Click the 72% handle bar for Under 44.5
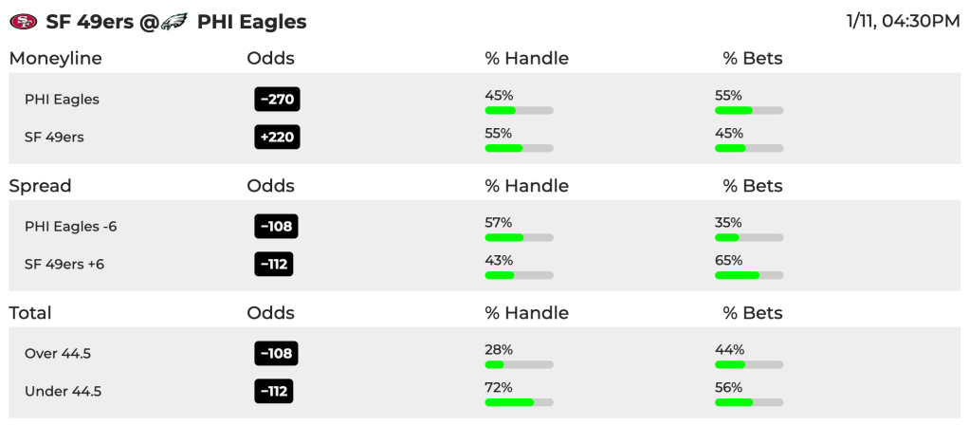The height and width of the screenshot is (425, 969). (x=520, y=402)
